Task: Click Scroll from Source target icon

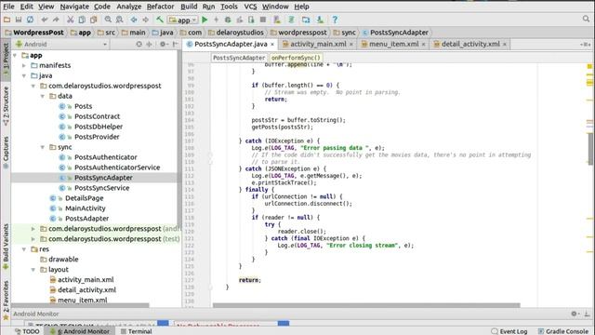Action: pyautogui.click(x=139, y=44)
